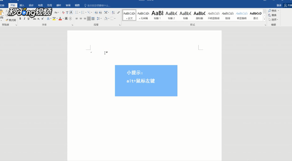The height and width of the screenshot is (161, 292).
Task: Toggle Underline formatting
Action: point(29,19)
